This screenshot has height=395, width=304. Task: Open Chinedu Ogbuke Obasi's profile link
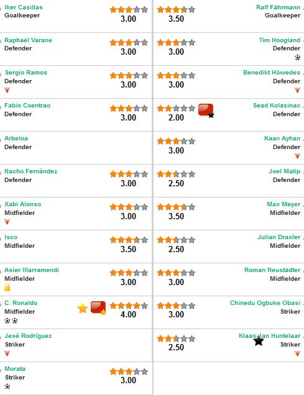point(265,303)
